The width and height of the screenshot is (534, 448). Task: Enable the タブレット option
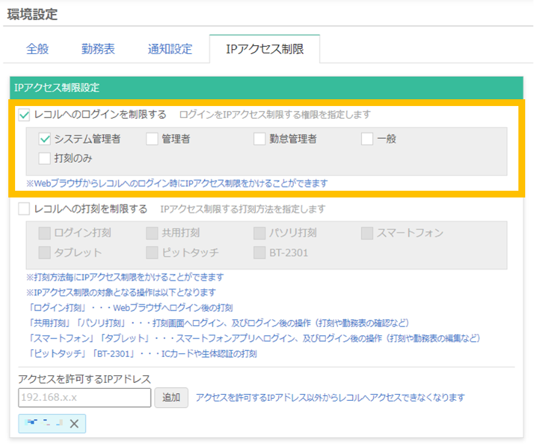[x=46, y=253]
